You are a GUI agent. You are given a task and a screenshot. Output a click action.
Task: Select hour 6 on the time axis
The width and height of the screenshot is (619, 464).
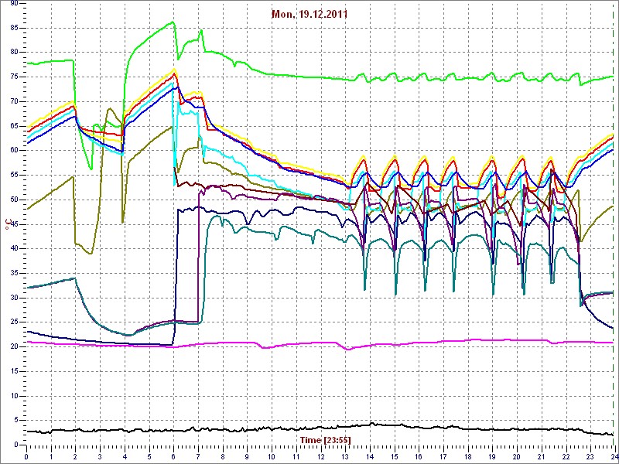coord(174,456)
